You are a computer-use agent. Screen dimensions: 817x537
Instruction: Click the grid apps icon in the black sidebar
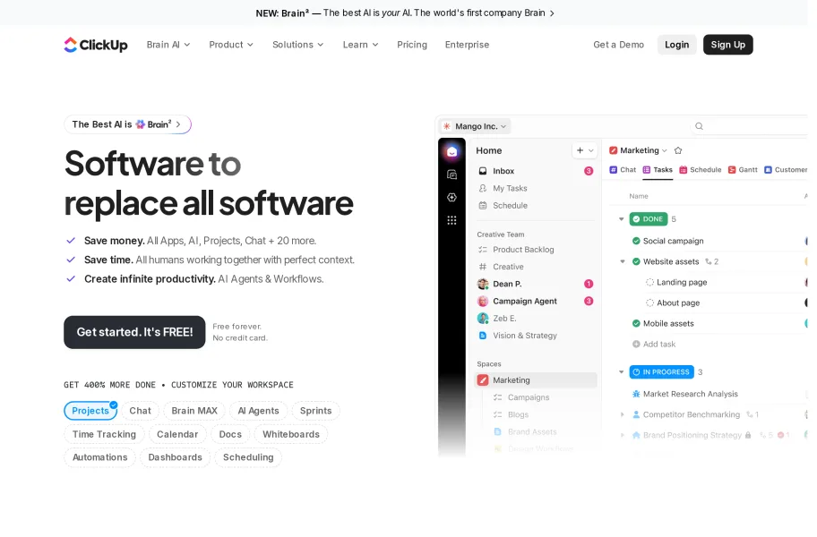(x=451, y=220)
